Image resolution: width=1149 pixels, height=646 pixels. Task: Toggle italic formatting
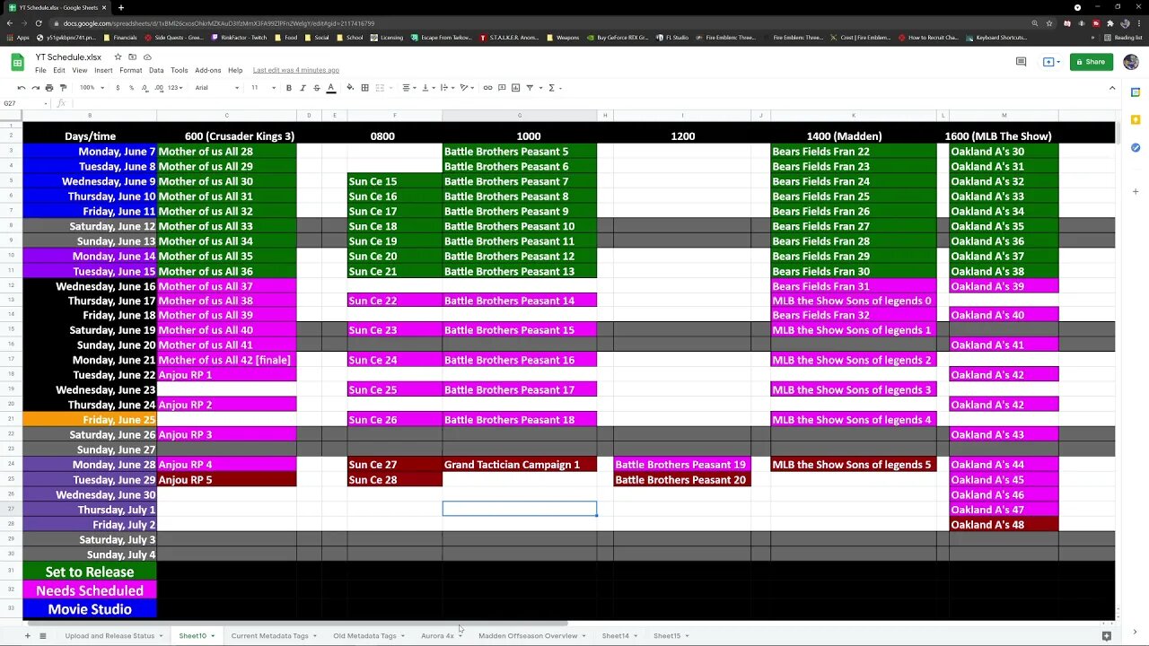pyautogui.click(x=303, y=88)
